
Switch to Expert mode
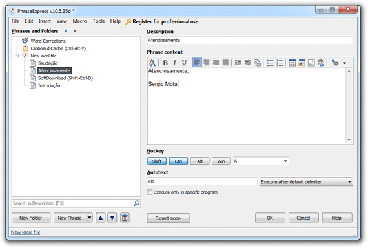pyautogui.click(x=169, y=218)
